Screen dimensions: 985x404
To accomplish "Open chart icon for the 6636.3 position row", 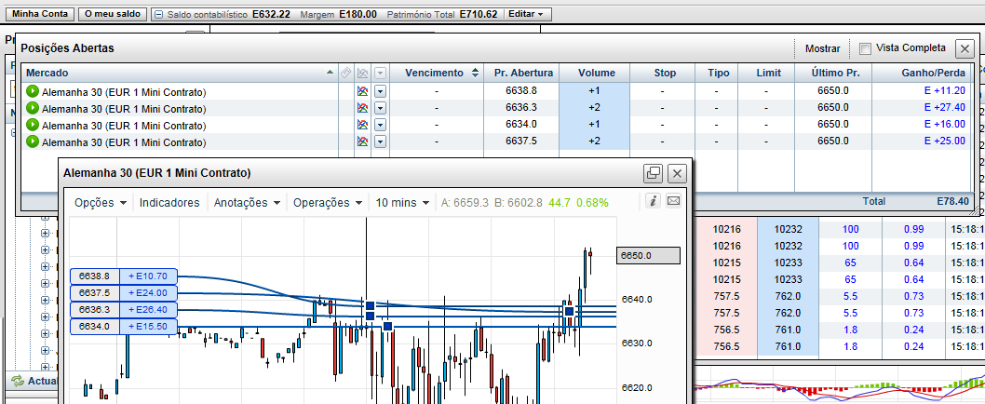I will tap(362, 108).
